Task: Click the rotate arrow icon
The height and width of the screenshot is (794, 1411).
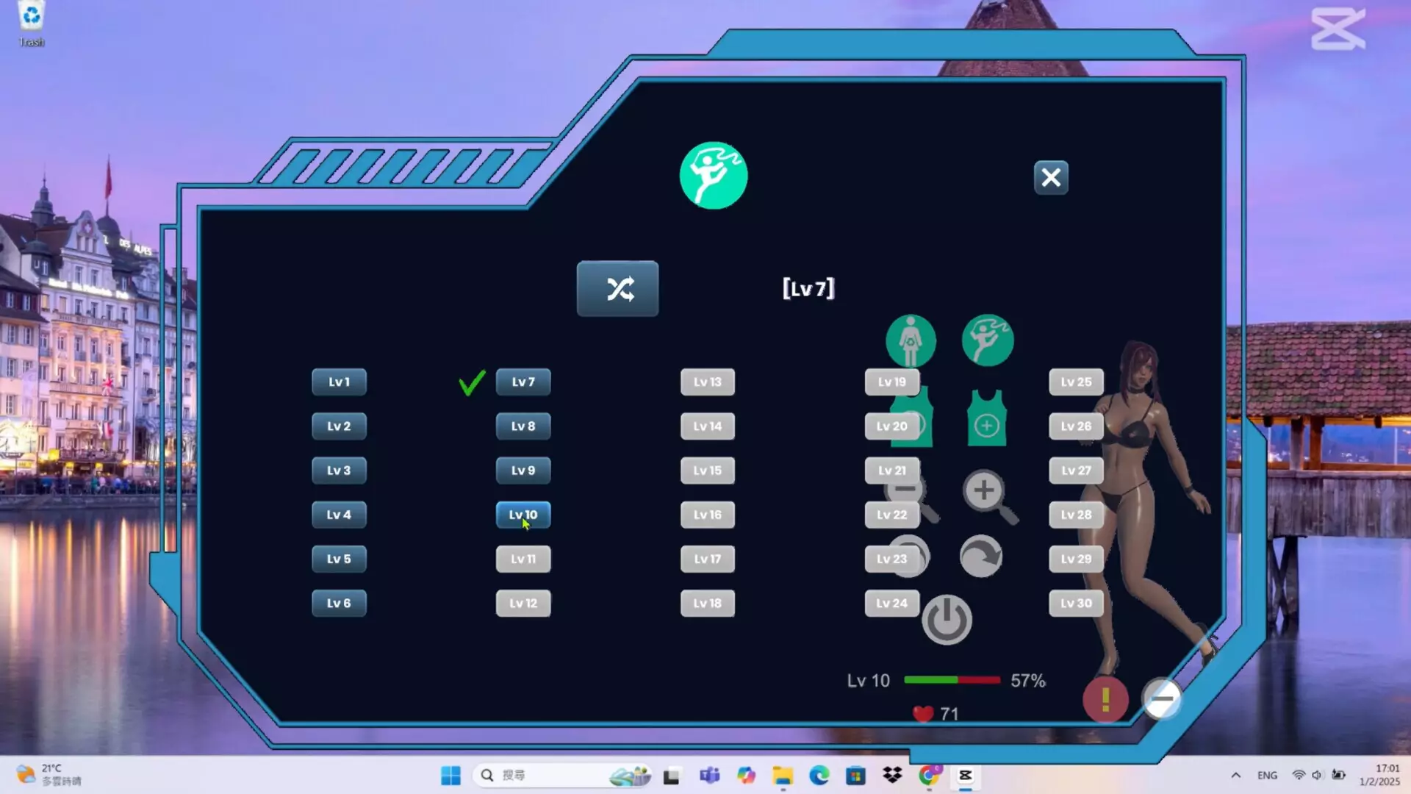Action: point(980,557)
